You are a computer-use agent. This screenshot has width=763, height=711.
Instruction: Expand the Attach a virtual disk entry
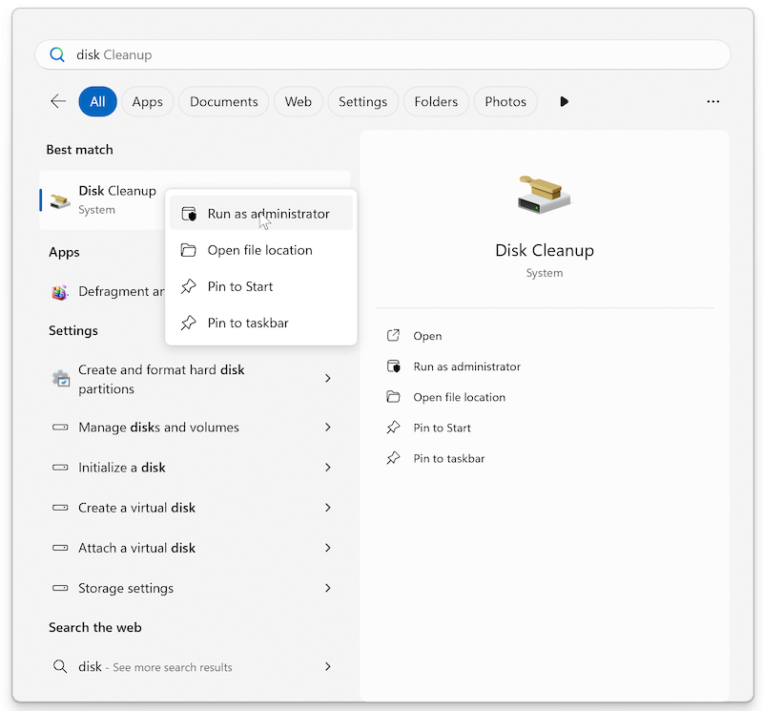[x=328, y=548]
